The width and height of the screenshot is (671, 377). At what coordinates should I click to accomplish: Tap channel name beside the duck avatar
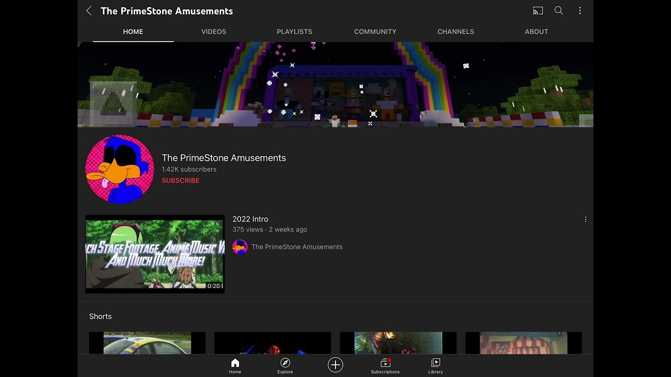click(x=224, y=158)
